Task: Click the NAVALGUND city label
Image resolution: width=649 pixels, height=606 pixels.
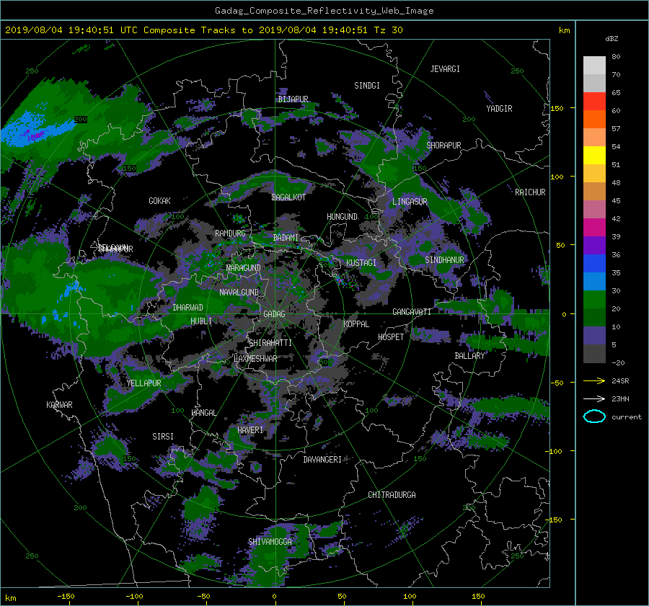Action: point(239,293)
